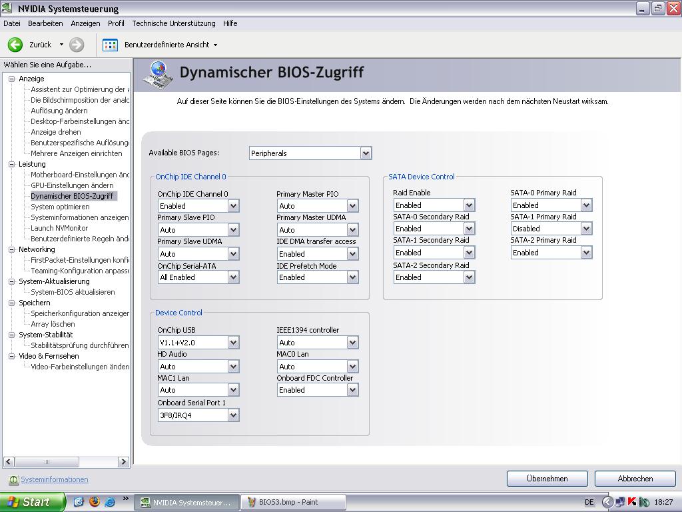Open the Datei menu
The image size is (682, 512).
pos(12,23)
